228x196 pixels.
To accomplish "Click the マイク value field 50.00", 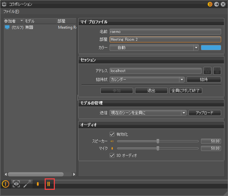I will click(211, 148).
